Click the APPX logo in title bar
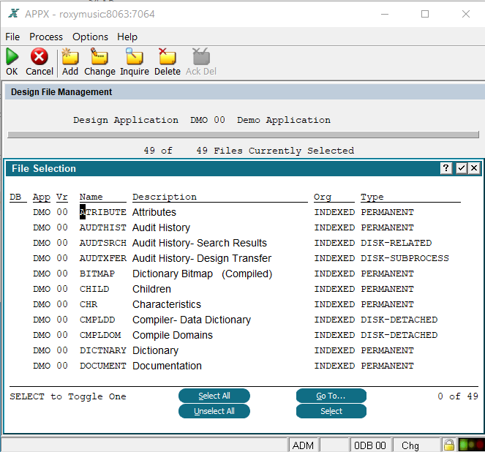The height and width of the screenshot is (452, 485). pyautogui.click(x=14, y=14)
